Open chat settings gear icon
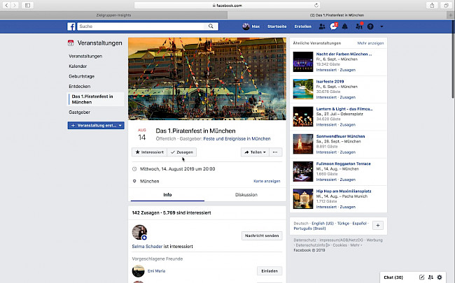Viewport: 455px width, 283px height. tap(440, 277)
